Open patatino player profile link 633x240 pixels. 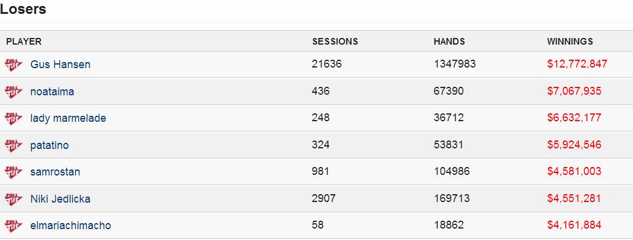(x=50, y=145)
